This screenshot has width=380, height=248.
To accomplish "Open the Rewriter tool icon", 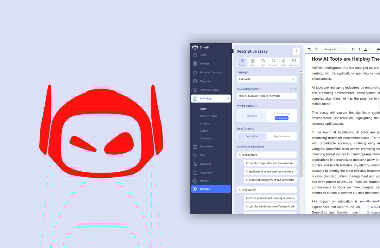I will [195, 64].
